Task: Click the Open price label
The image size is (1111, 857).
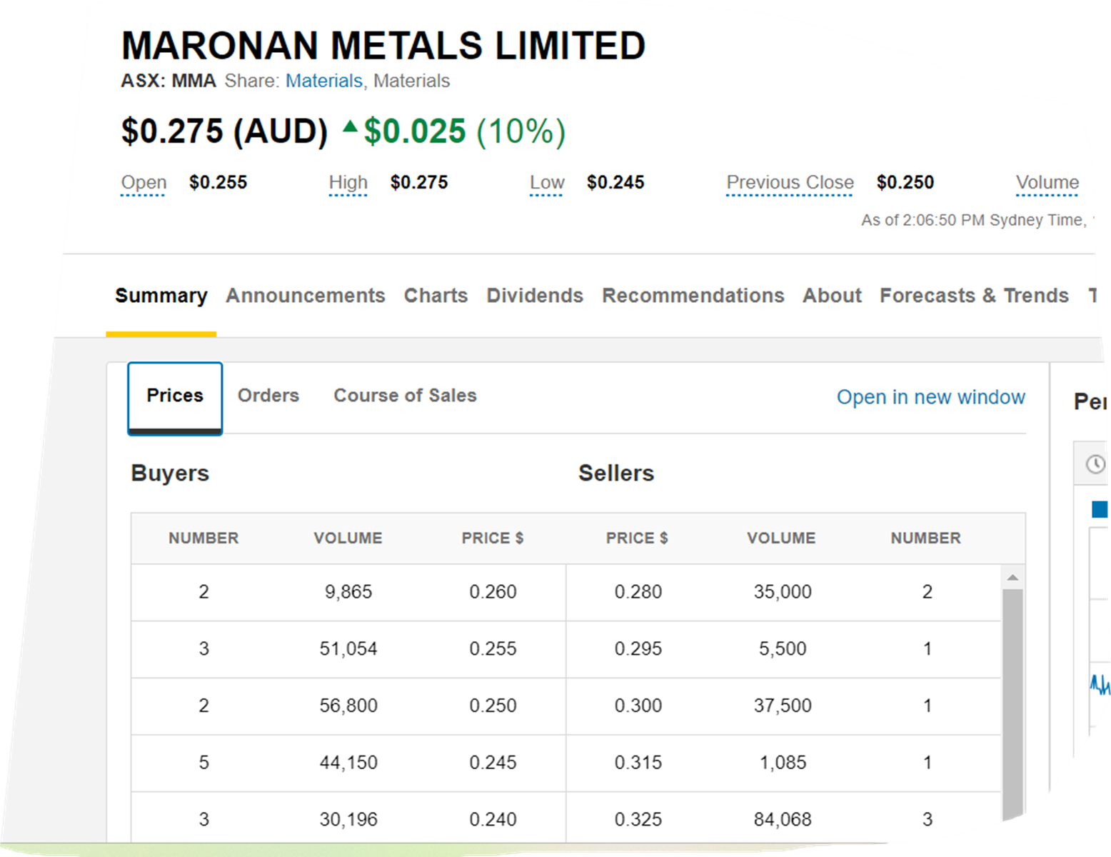Action: (144, 183)
